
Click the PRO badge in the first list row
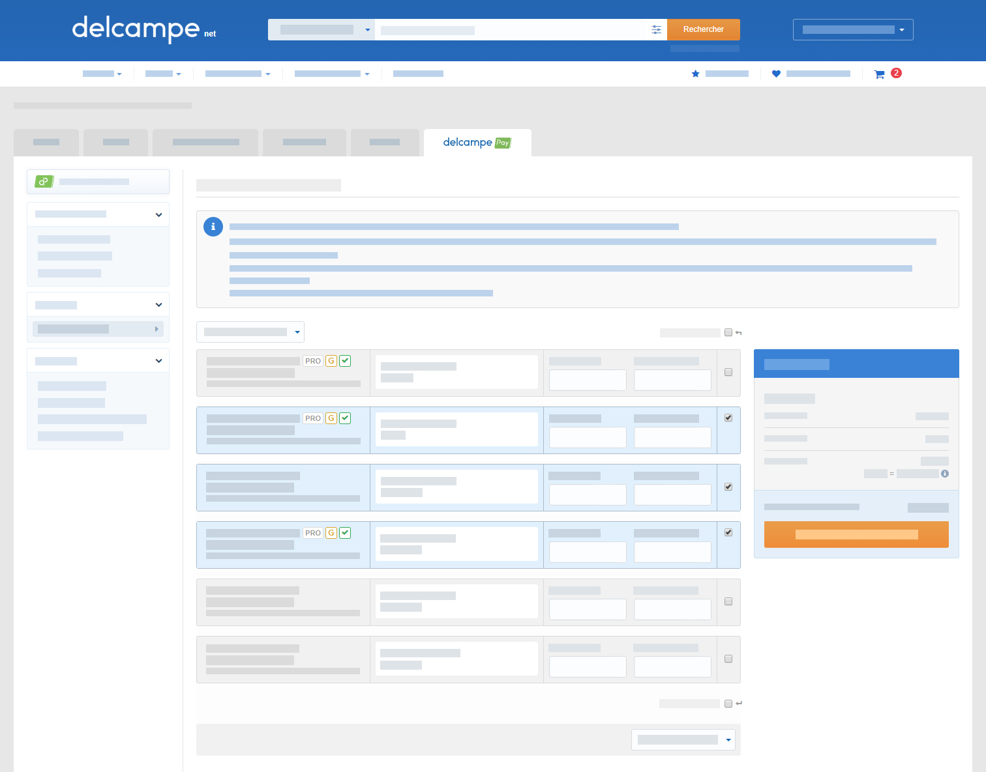click(313, 361)
